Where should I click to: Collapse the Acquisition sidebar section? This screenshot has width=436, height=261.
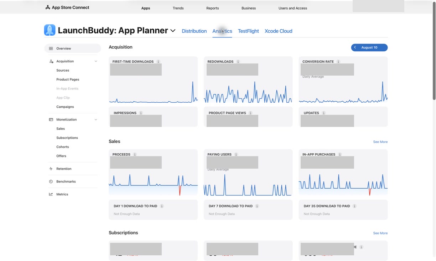coord(96,61)
